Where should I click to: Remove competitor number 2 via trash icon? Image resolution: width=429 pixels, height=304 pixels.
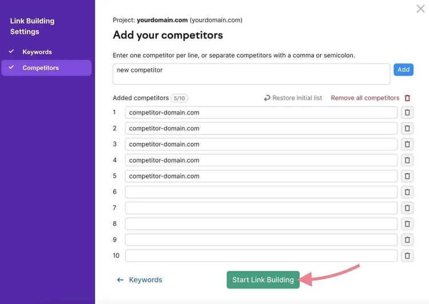coord(407,128)
